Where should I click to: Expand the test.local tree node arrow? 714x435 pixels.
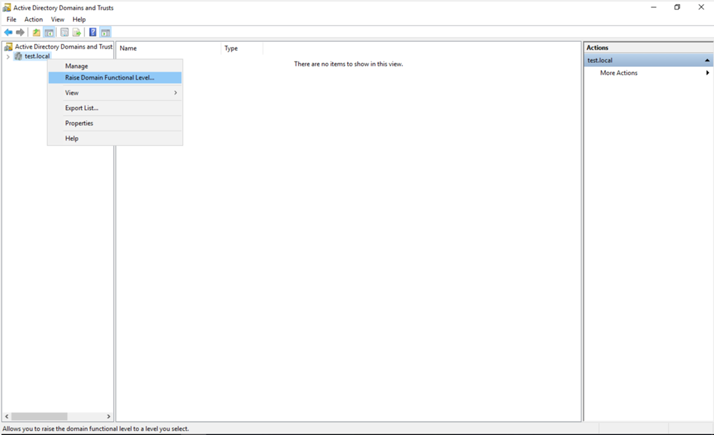click(x=8, y=57)
